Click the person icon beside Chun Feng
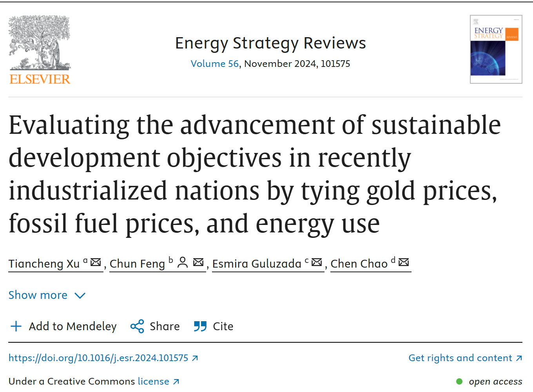 coord(182,263)
